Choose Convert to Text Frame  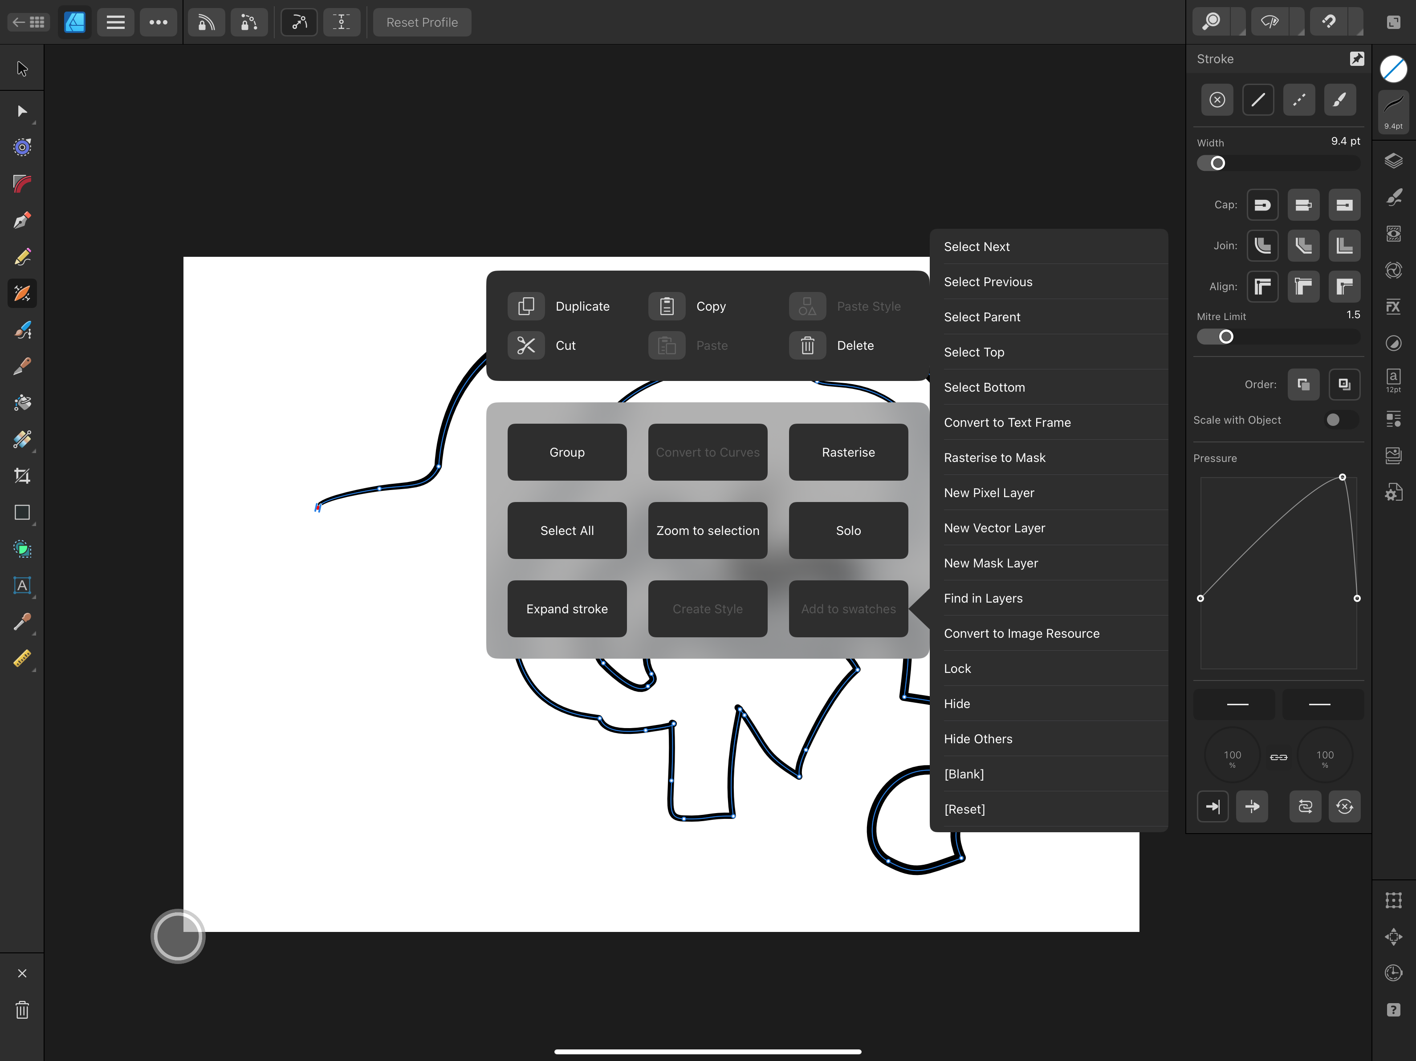[x=1049, y=423]
